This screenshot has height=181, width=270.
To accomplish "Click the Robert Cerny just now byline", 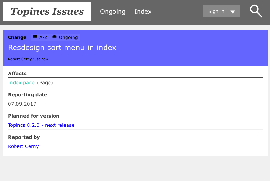I will coord(28,59).
